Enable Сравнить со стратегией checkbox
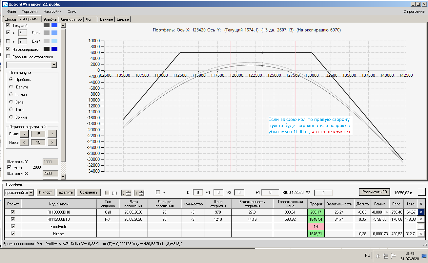The width and height of the screenshot is (428, 263). [8, 57]
